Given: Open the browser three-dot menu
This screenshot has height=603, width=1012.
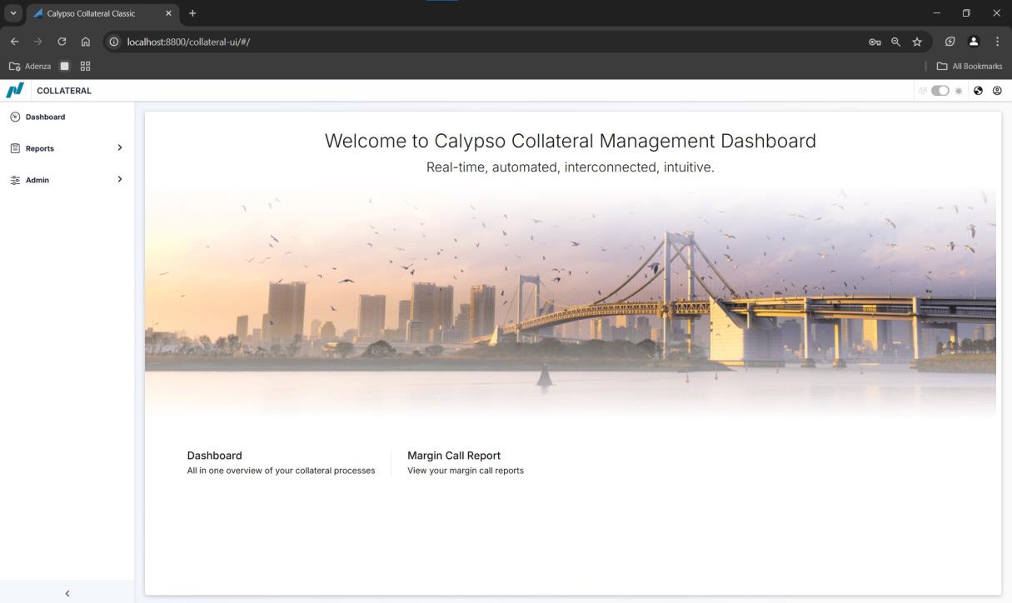Looking at the screenshot, I should tap(997, 42).
